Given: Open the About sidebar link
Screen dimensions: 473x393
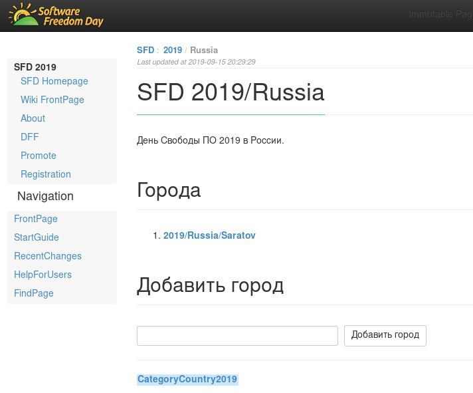Looking at the screenshot, I should [33, 118].
